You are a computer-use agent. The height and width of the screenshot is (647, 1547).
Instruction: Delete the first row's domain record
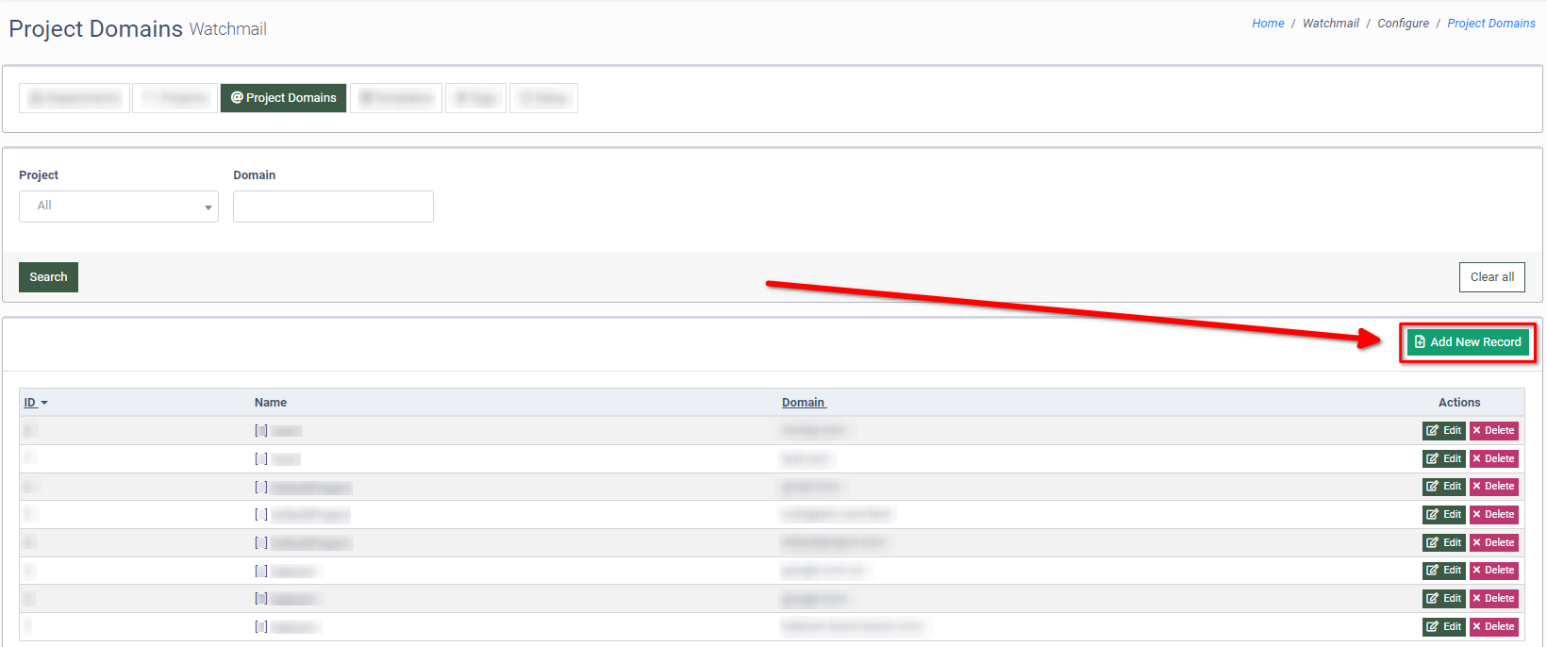[x=1493, y=431]
